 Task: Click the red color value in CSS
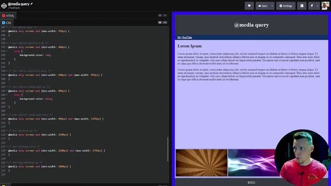point(48,55)
